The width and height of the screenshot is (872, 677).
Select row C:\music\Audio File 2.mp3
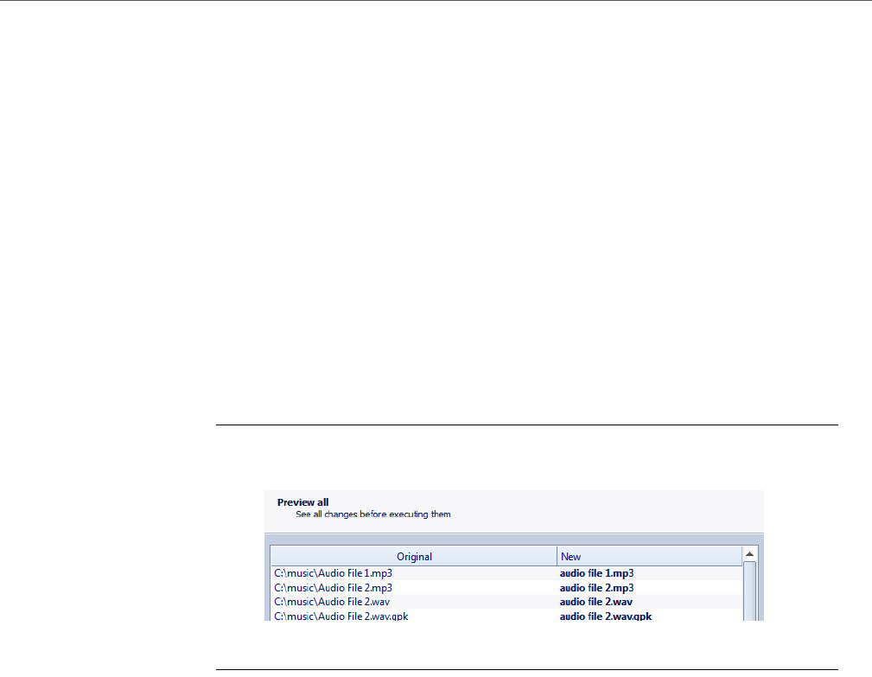point(506,587)
